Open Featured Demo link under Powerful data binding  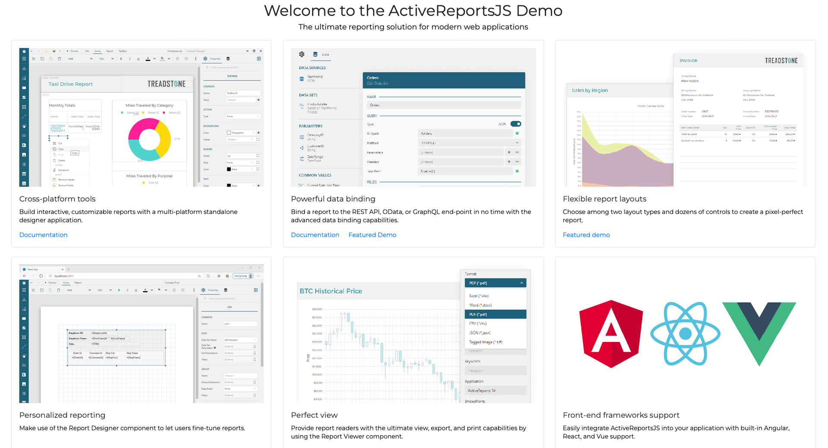click(x=372, y=235)
